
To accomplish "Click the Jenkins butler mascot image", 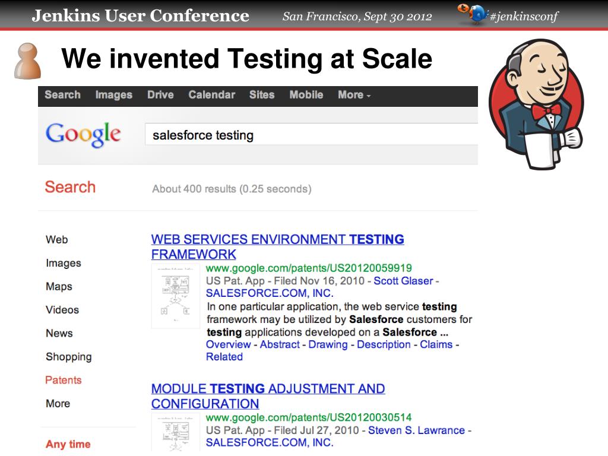I will (536, 104).
